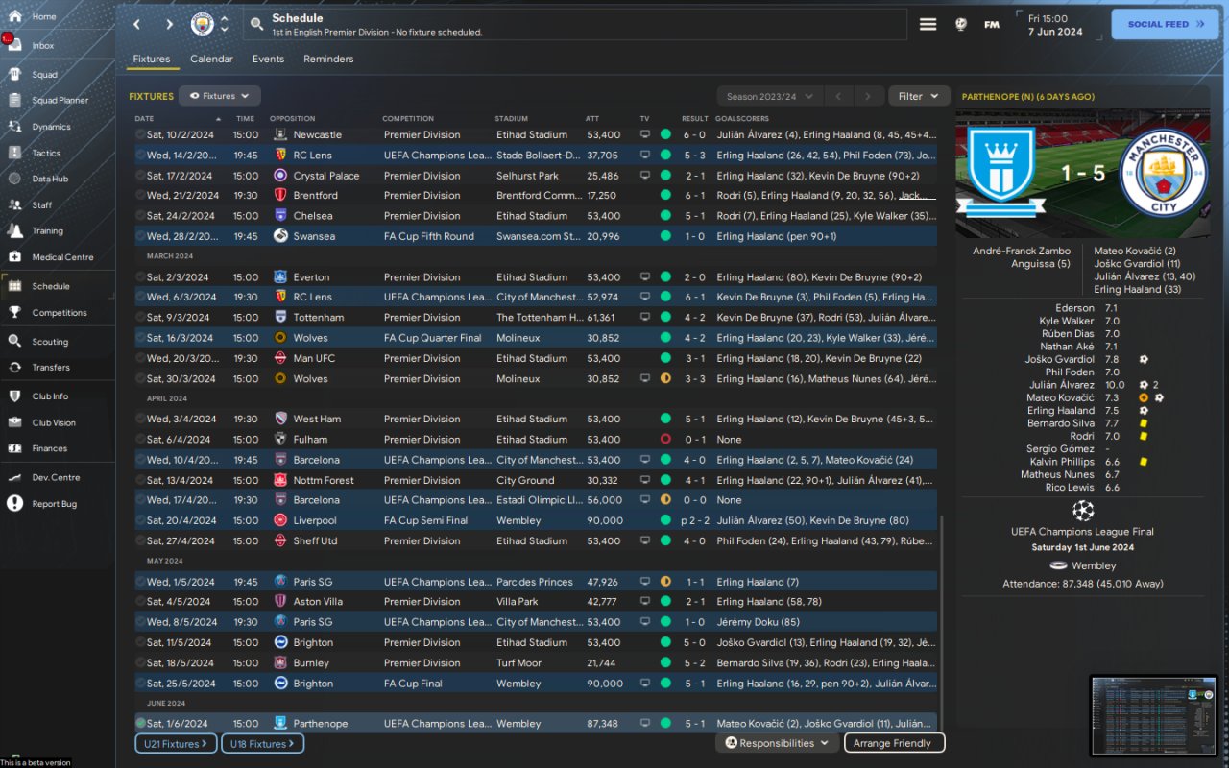Go to the previous season with left arrow

837,96
